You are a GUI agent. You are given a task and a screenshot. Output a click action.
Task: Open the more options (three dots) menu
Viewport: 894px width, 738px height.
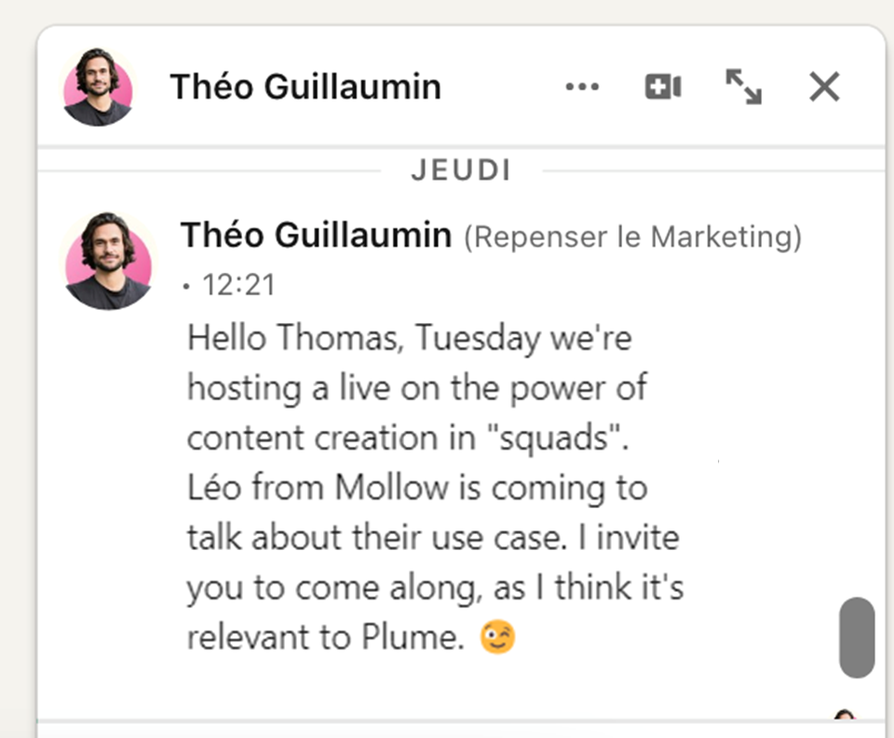582,87
